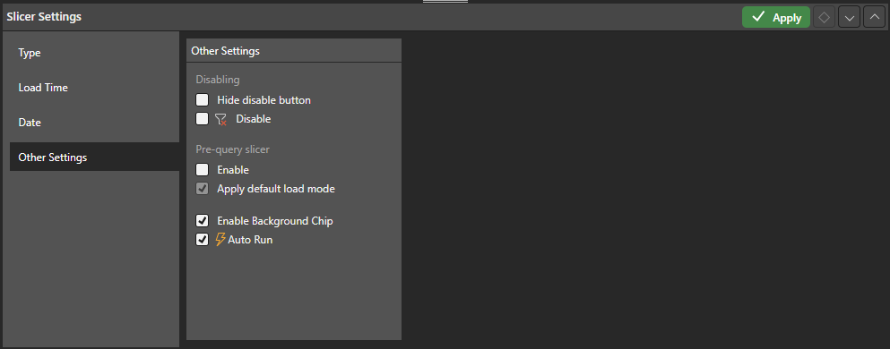Click the greyed Apply default load mode checkbox

(x=202, y=189)
